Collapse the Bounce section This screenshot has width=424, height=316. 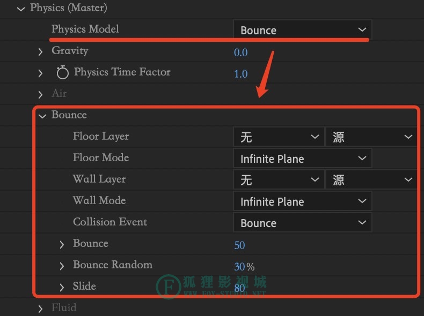[42, 116]
